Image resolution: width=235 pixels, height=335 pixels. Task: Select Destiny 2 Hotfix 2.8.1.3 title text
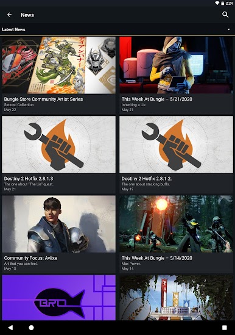29,179
